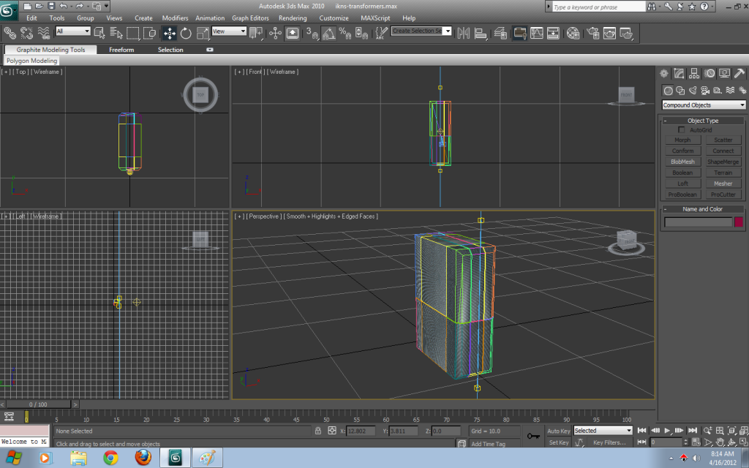
Task: Click the object color swatch
Action: pyautogui.click(x=739, y=221)
